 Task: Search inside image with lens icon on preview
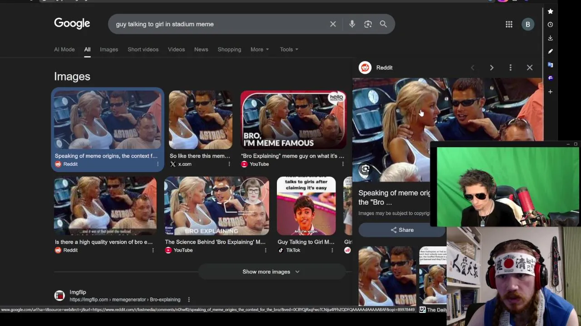(365, 170)
